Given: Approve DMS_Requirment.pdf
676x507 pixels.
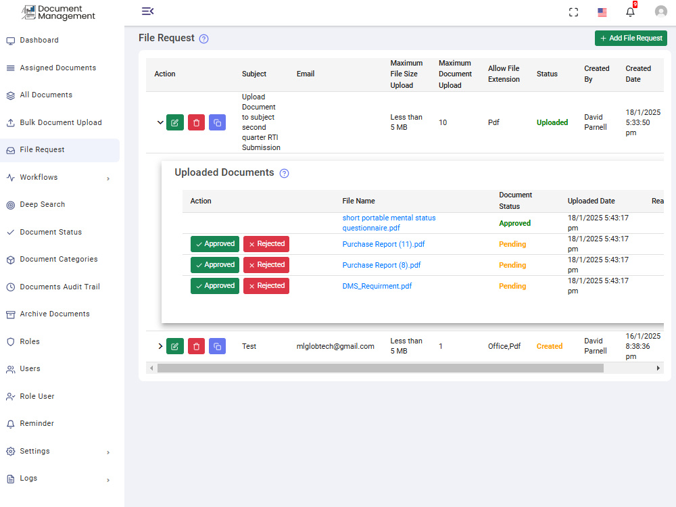Looking at the screenshot, I should click(215, 286).
